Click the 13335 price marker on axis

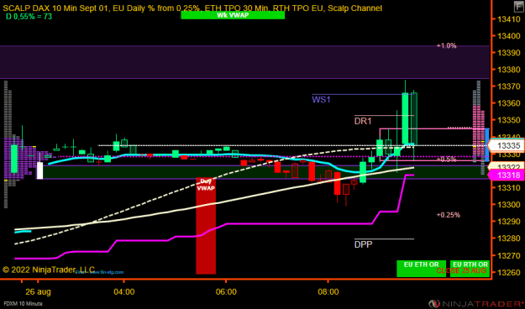[506, 145]
